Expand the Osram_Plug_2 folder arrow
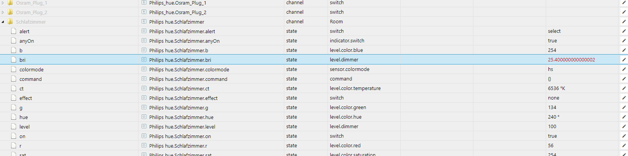 point(3,12)
